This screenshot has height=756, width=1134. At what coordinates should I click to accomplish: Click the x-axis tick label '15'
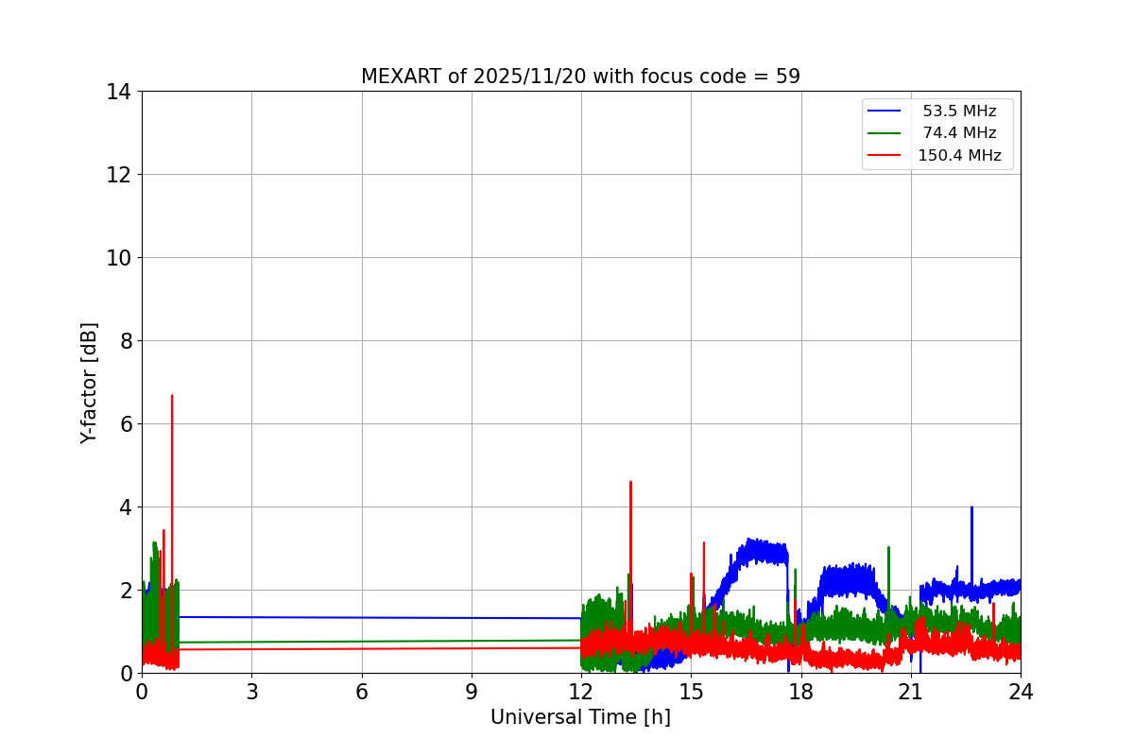tap(691, 692)
